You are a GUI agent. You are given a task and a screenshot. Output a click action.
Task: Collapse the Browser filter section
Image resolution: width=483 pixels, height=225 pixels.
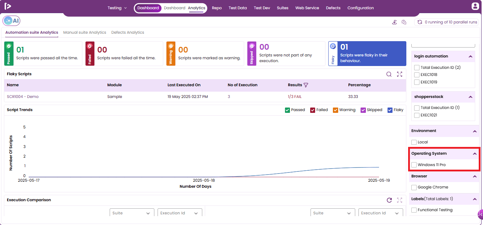[x=474, y=176]
